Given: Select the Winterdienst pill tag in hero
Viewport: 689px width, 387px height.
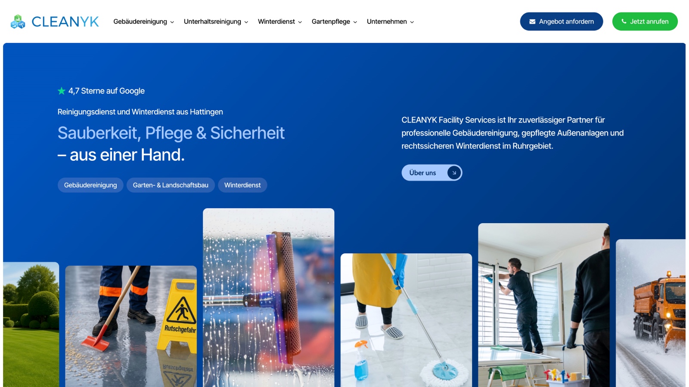Looking at the screenshot, I should click(242, 185).
